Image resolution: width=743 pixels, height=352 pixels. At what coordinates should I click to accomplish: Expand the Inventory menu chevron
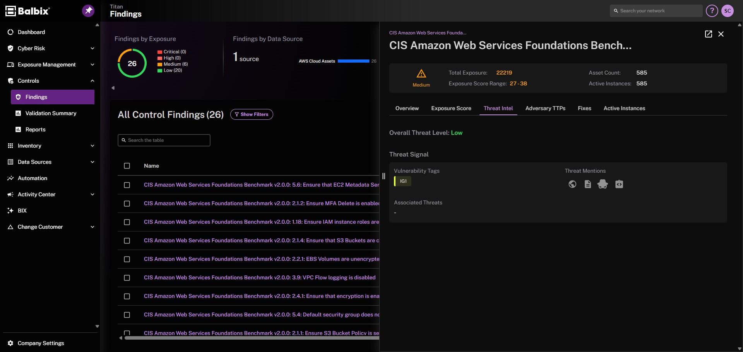tap(92, 146)
